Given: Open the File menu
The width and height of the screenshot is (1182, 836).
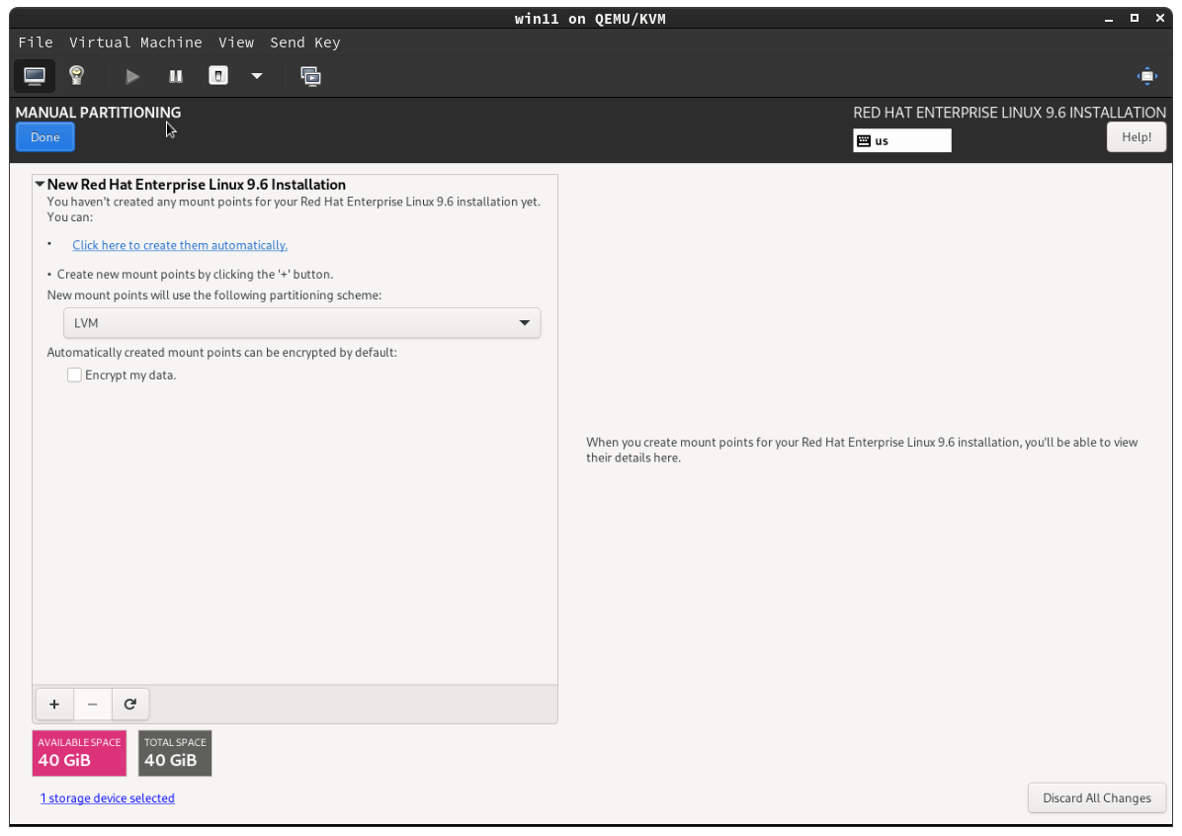Looking at the screenshot, I should click(36, 42).
